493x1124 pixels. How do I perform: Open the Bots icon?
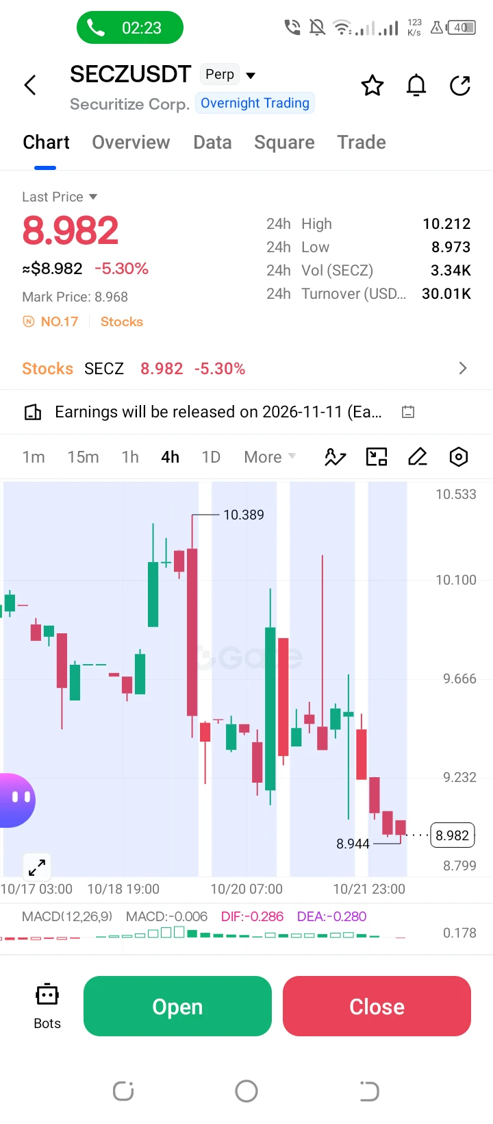[x=47, y=1006]
